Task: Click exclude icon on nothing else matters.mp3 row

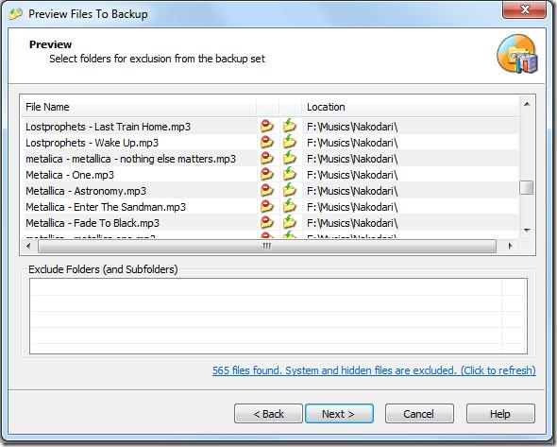Action: coord(267,158)
